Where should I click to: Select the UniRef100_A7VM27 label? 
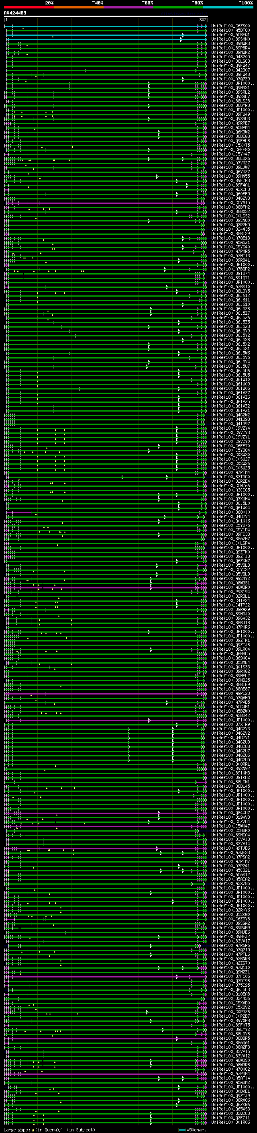point(230,163)
